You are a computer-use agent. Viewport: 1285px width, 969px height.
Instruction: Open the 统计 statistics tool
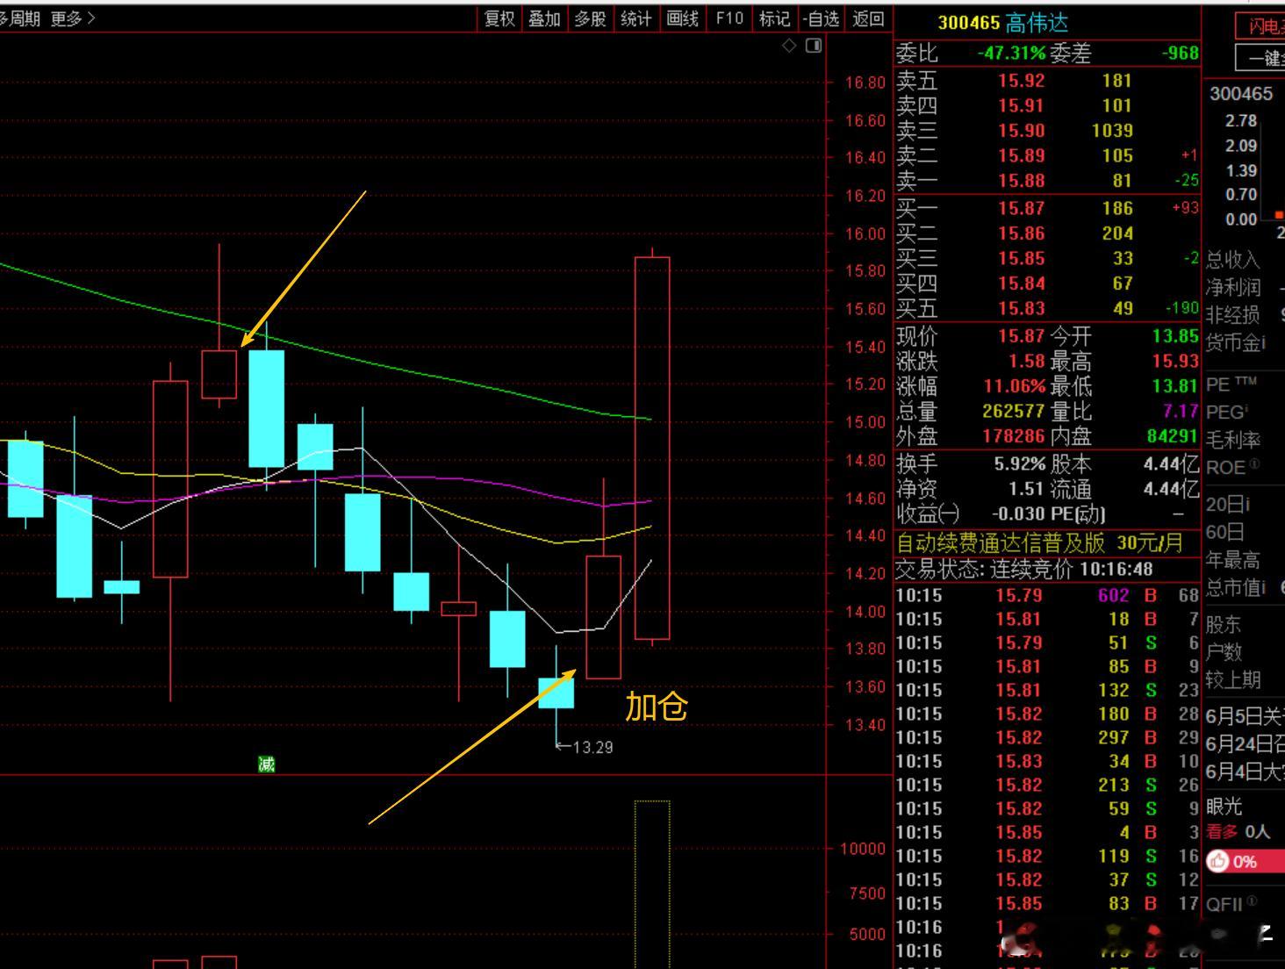[x=635, y=18]
